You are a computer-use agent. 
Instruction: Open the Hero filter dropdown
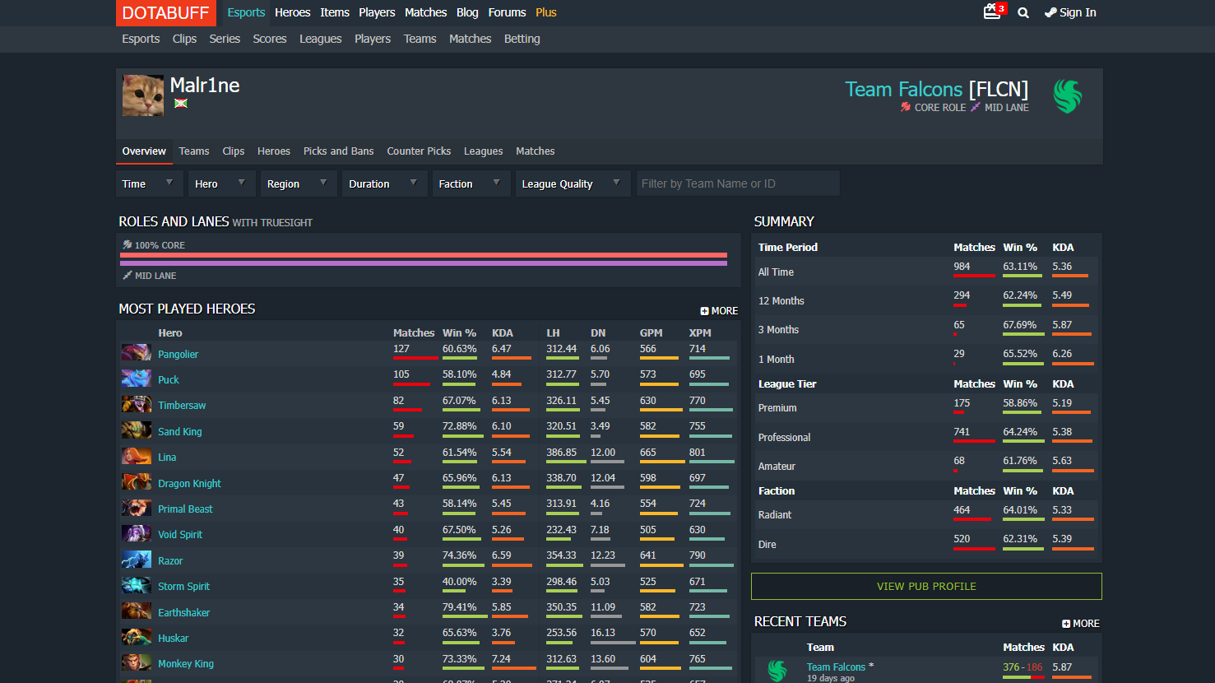pos(221,184)
